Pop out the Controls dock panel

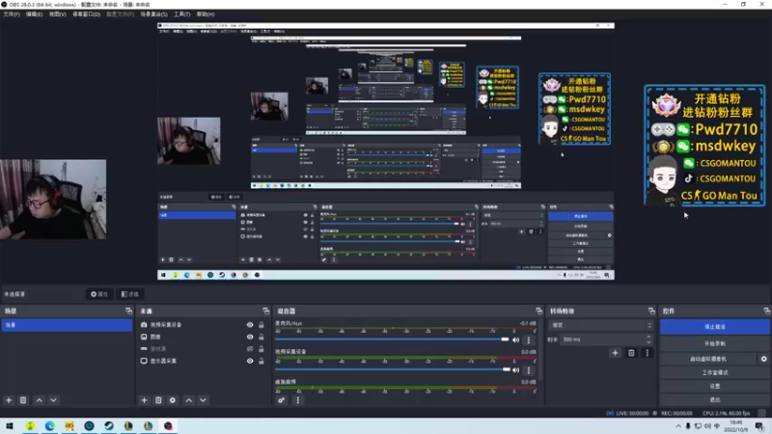[x=766, y=311]
